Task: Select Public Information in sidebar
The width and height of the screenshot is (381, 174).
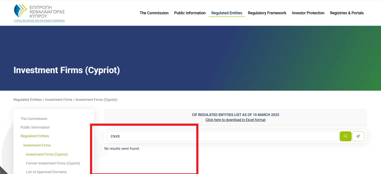Action: click(x=35, y=127)
